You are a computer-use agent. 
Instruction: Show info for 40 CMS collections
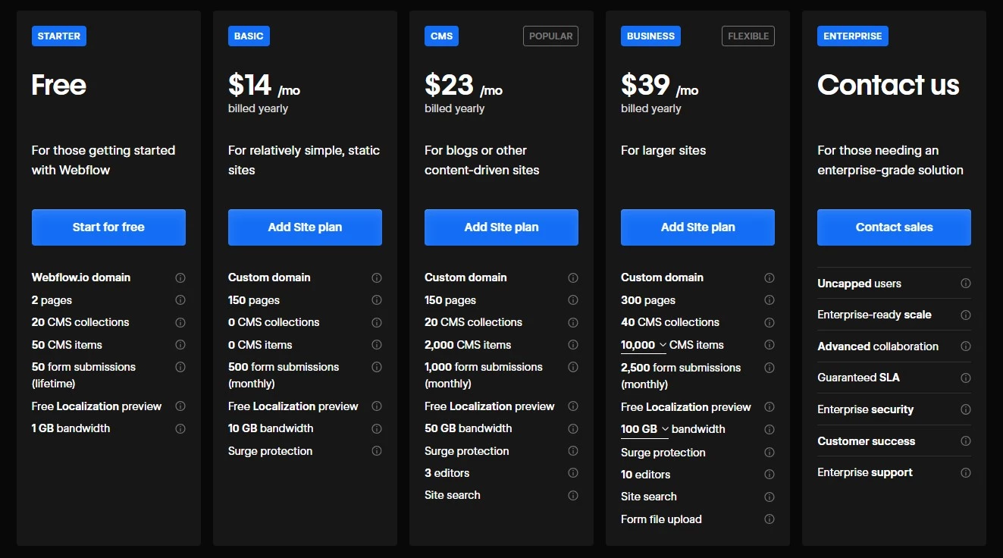tap(769, 322)
